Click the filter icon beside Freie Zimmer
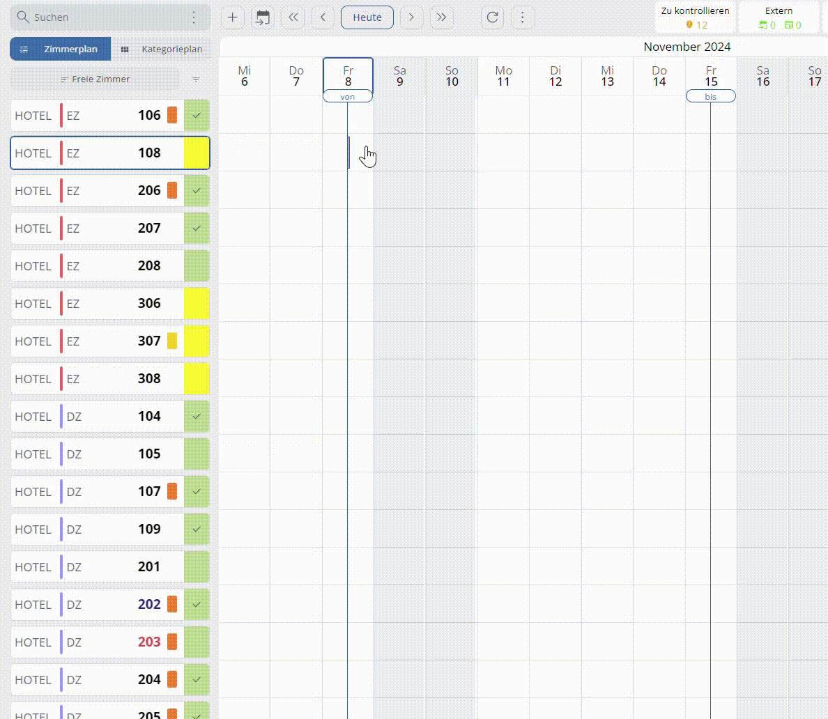This screenshot has height=719, width=828. pos(196,79)
